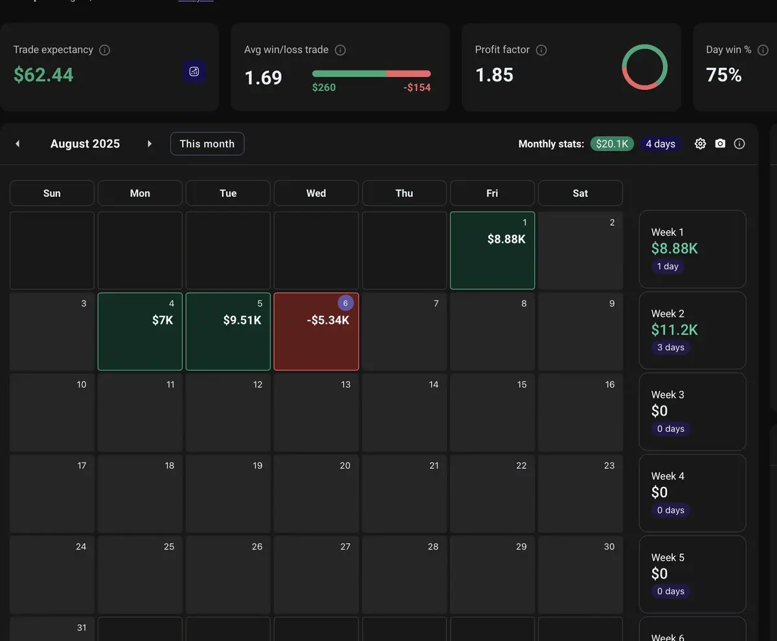Open August 5 day showing $9.51K
Image resolution: width=777 pixels, height=641 pixels.
228,332
